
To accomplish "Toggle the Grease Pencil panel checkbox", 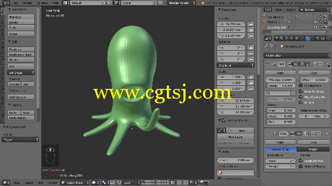I will (x=224, y=120).
